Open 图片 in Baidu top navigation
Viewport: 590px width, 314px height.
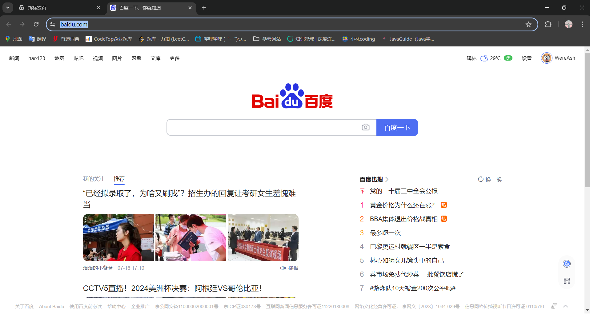(x=117, y=58)
